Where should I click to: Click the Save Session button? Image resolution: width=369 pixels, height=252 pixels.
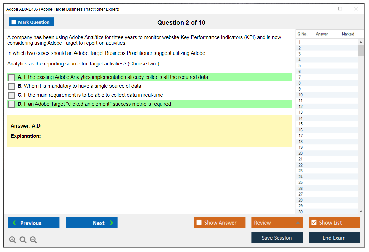pyautogui.click(x=277, y=238)
